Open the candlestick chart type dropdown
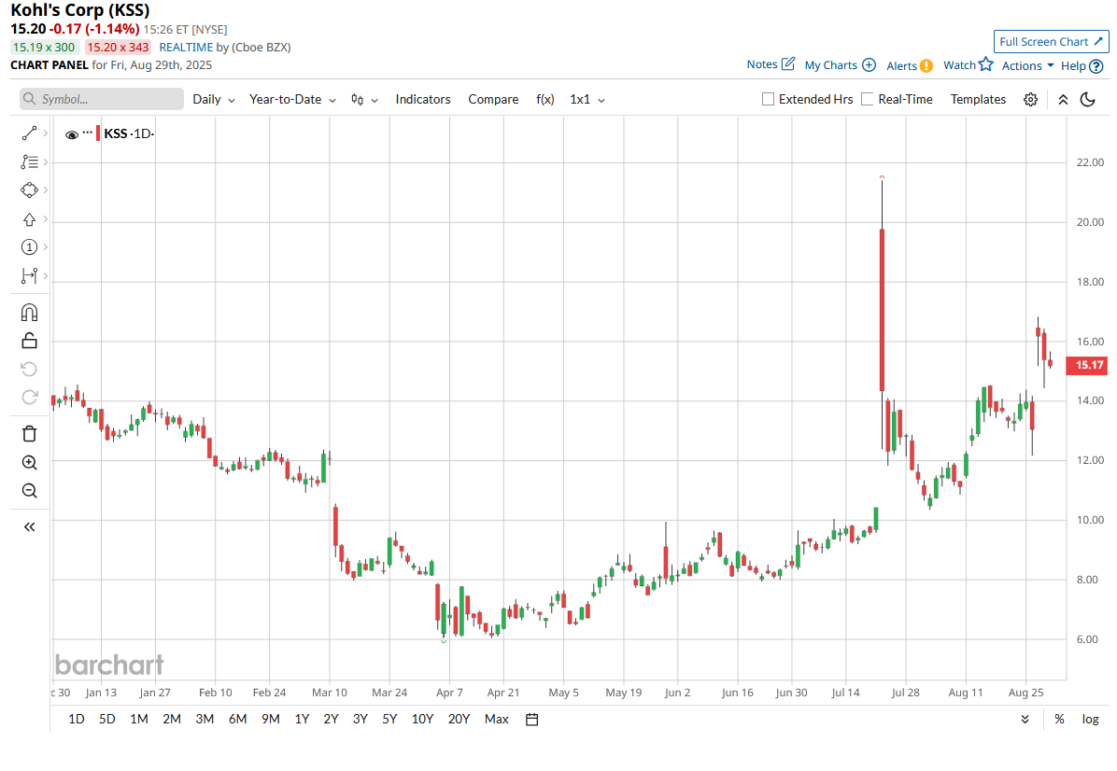This screenshot has height=771, width=1117. [364, 100]
